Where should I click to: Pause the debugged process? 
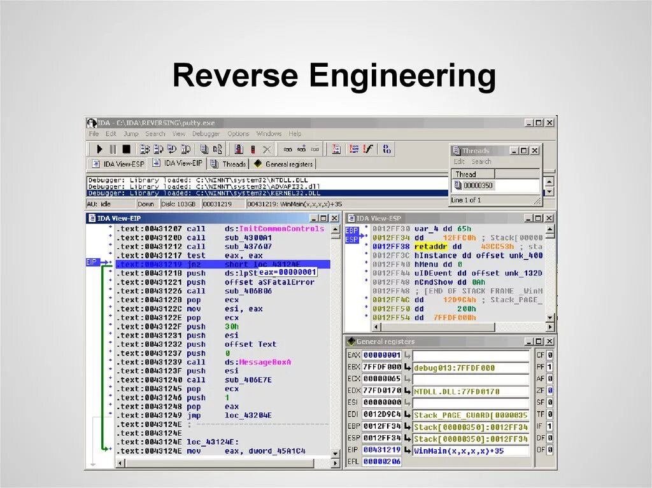click(113, 149)
